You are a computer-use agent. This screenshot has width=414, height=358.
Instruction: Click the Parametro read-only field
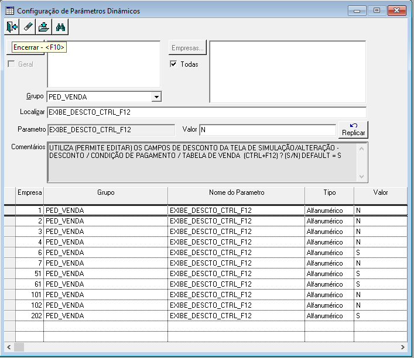coord(111,130)
